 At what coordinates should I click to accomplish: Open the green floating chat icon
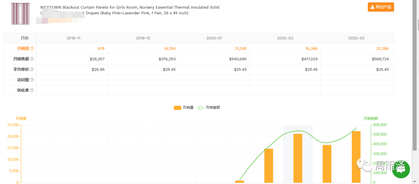401,169
